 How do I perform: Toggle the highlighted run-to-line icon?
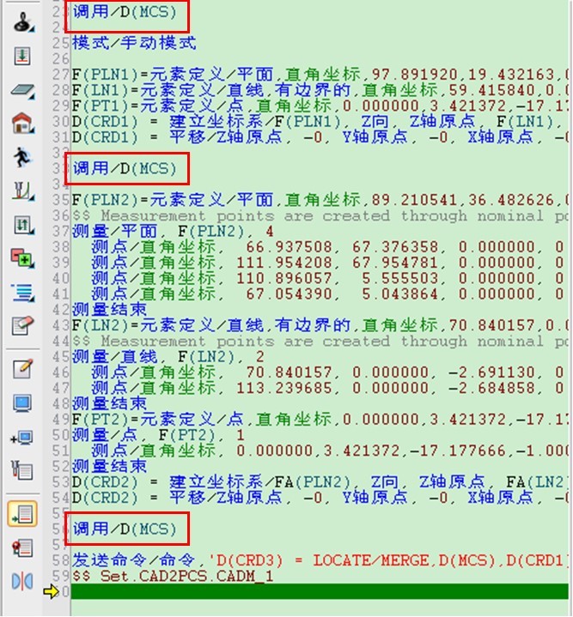(21, 514)
